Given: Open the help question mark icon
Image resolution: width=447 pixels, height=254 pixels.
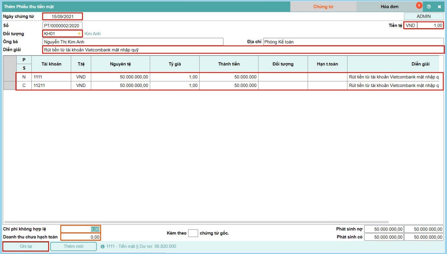Looking at the screenshot, I should tap(429, 7).
